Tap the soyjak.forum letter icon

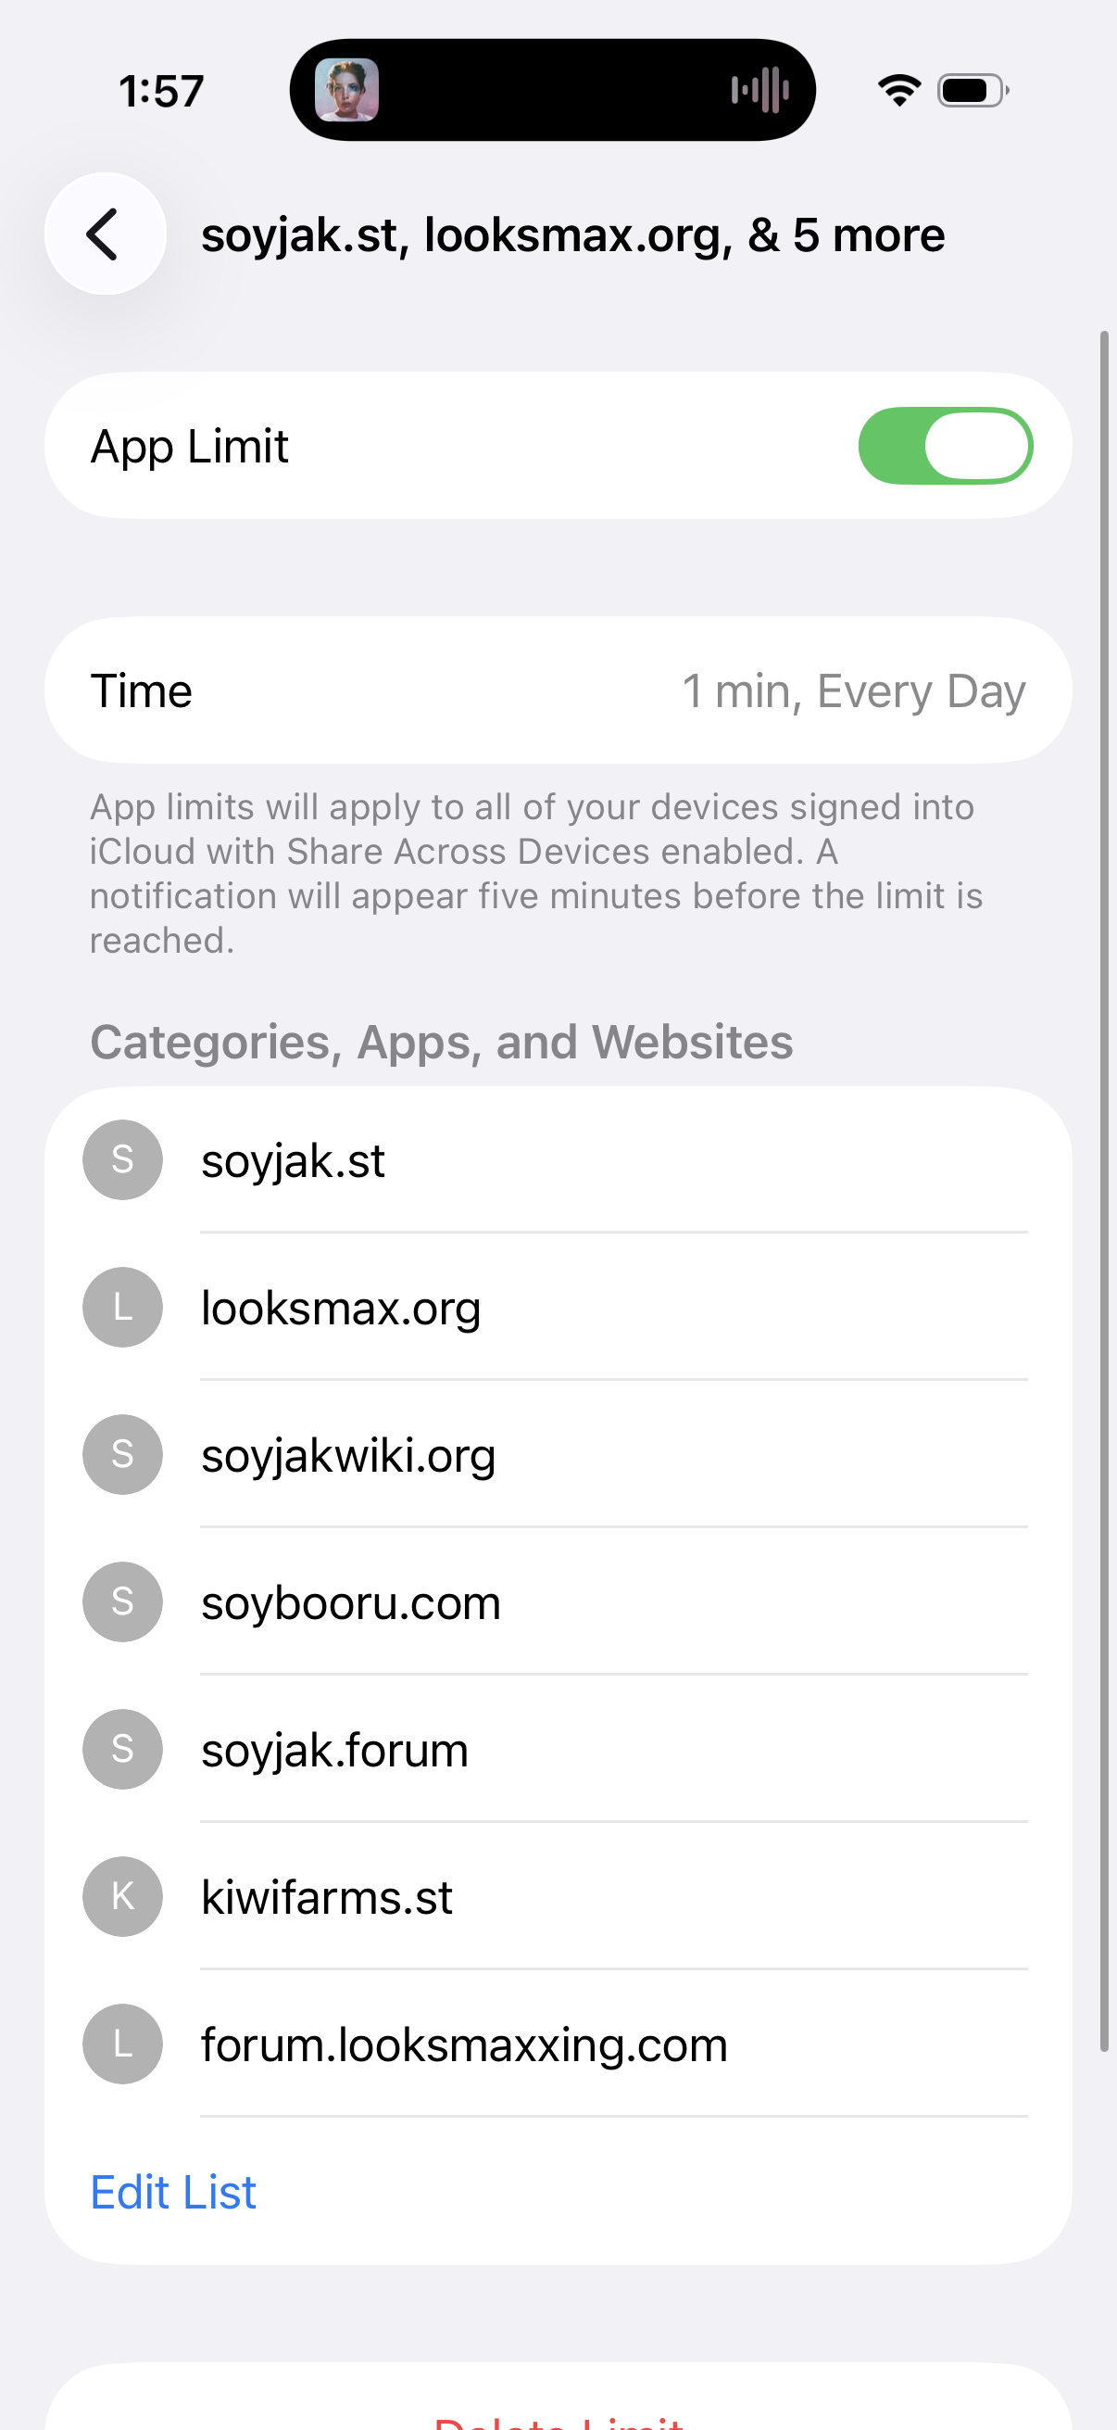click(122, 1750)
